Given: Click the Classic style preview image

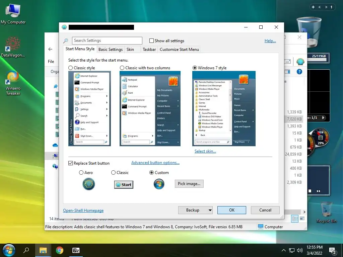Looking at the screenshot, I should coord(89,109).
